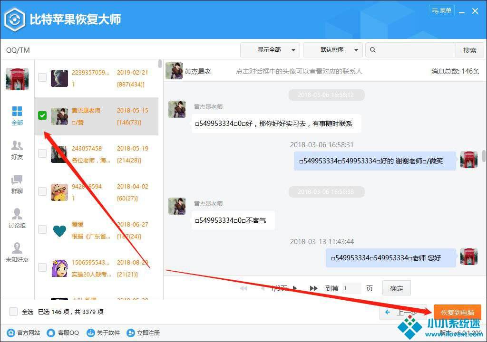The width and height of the screenshot is (487, 342).
Task: Select the 暖暖 heart avatar
Action: click(59, 230)
